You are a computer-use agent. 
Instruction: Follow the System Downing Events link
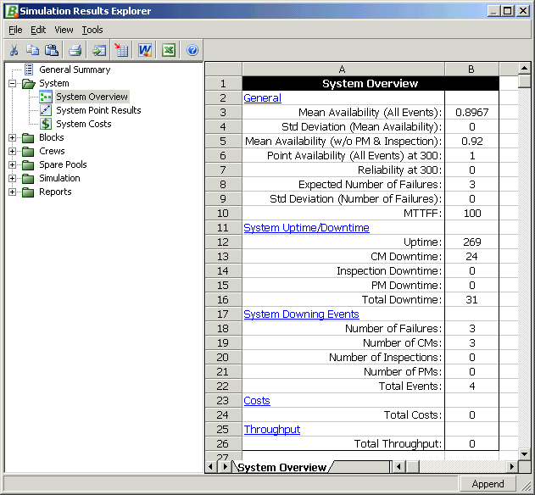(301, 314)
